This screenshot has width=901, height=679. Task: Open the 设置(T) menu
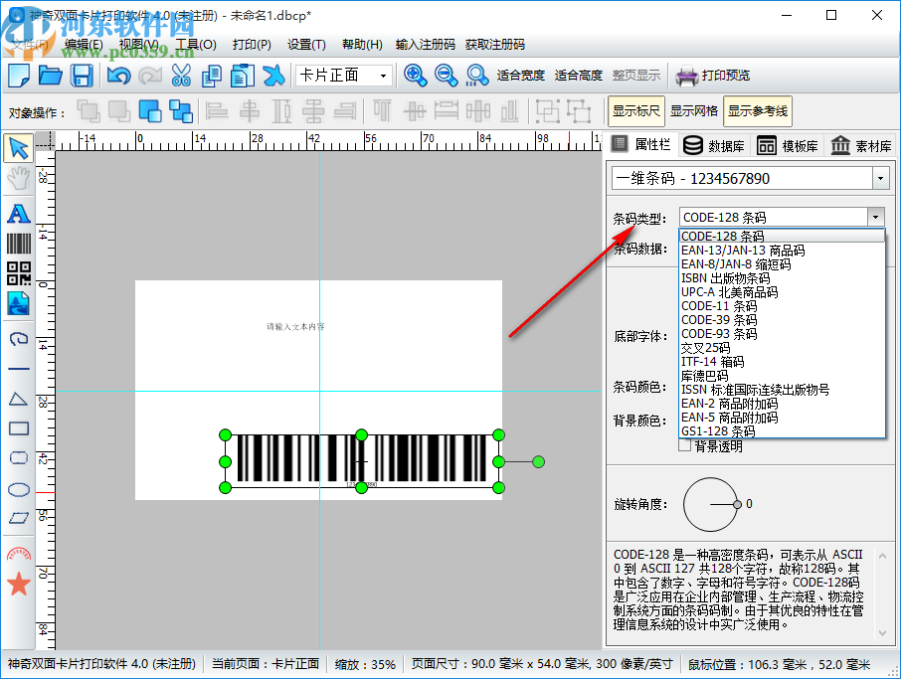[306, 44]
